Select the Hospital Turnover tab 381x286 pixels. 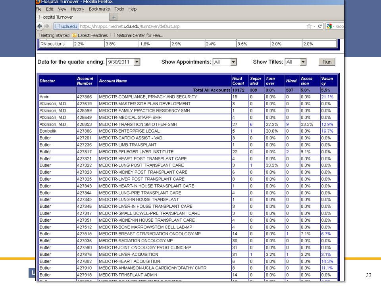[72, 17]
